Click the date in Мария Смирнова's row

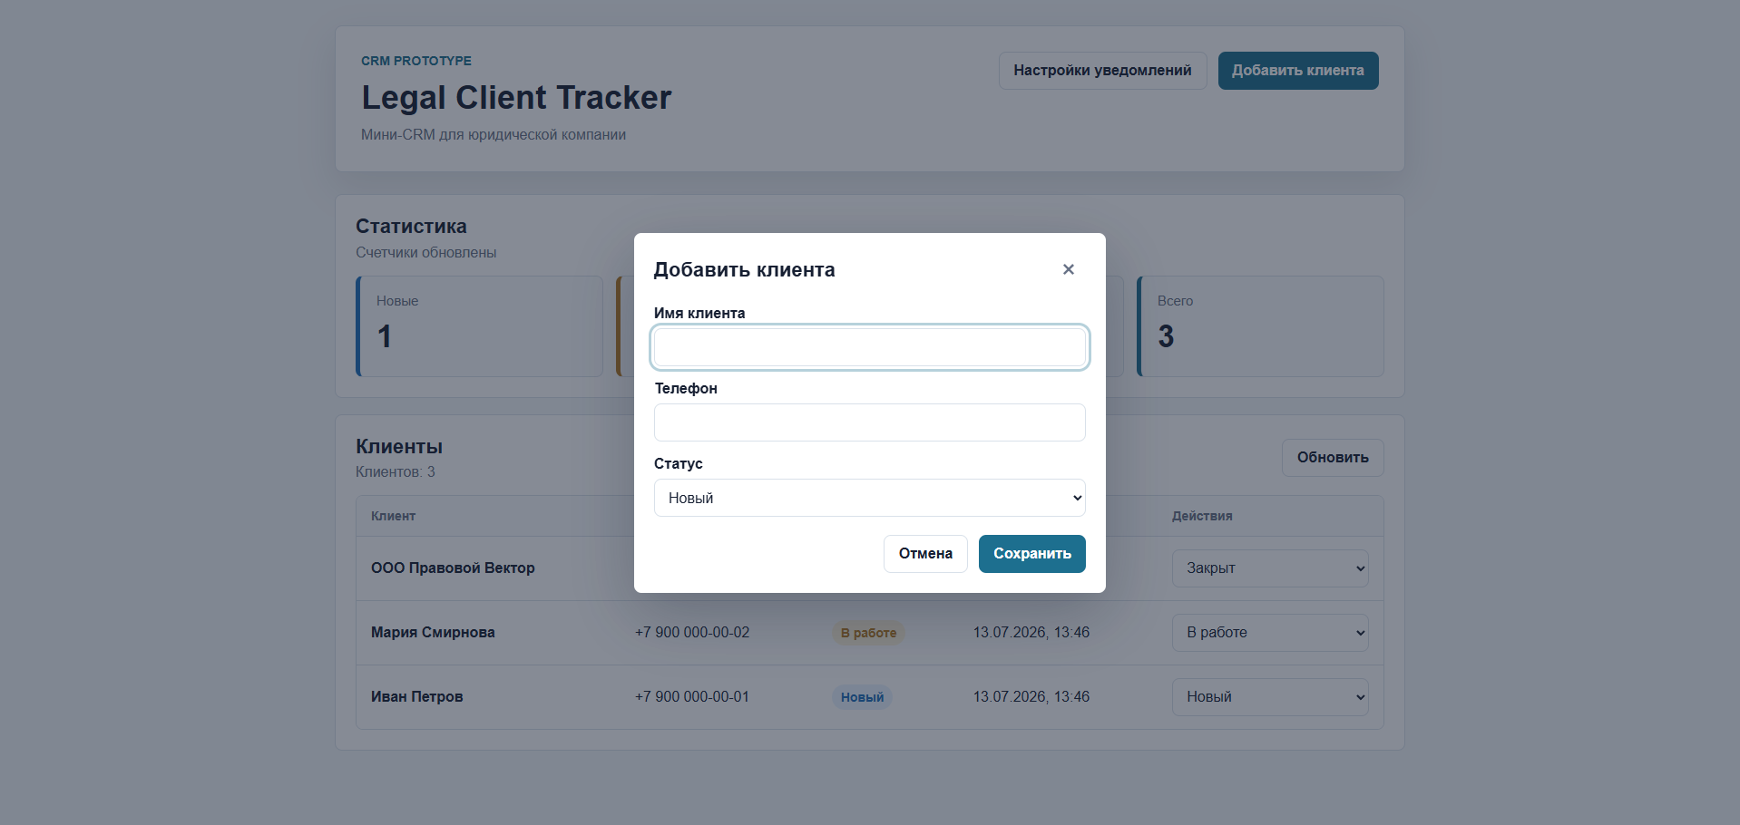pos(1031,633)
